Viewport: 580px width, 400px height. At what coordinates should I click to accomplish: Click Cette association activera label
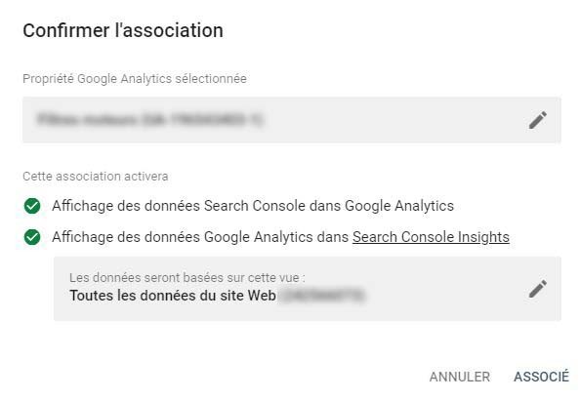click(96, 177)
